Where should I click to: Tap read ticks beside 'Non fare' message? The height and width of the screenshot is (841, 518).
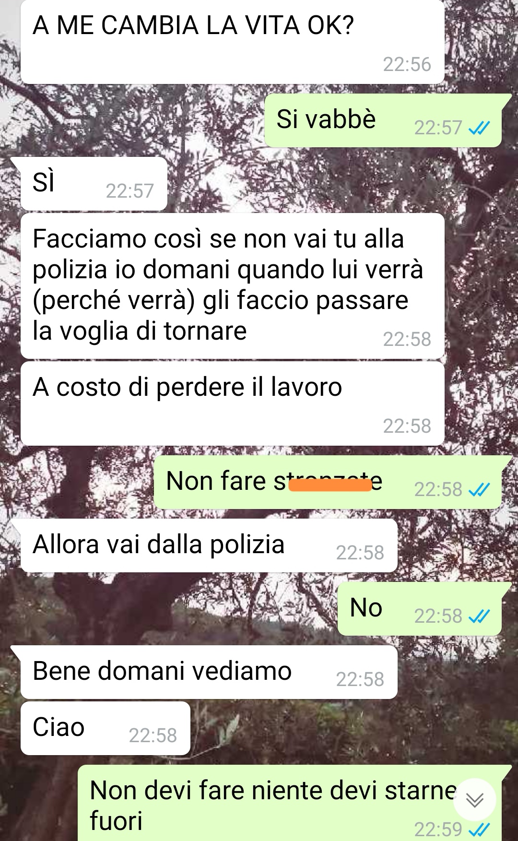[479, 489]
